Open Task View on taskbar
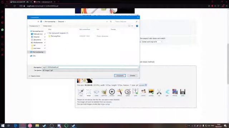The width and height of the screenshot is (229, 128). point(9,126)
